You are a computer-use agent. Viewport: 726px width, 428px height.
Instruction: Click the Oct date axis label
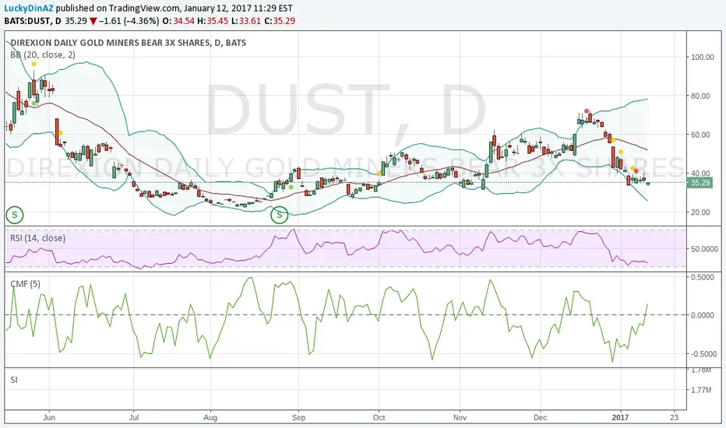[x=379, y=417]
